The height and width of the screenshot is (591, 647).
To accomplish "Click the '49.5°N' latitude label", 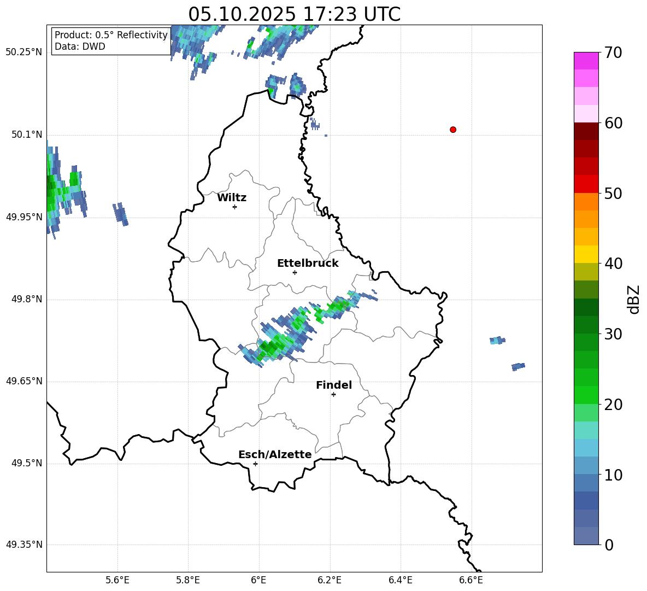I will pyautogui.click(x=27, y=464).
